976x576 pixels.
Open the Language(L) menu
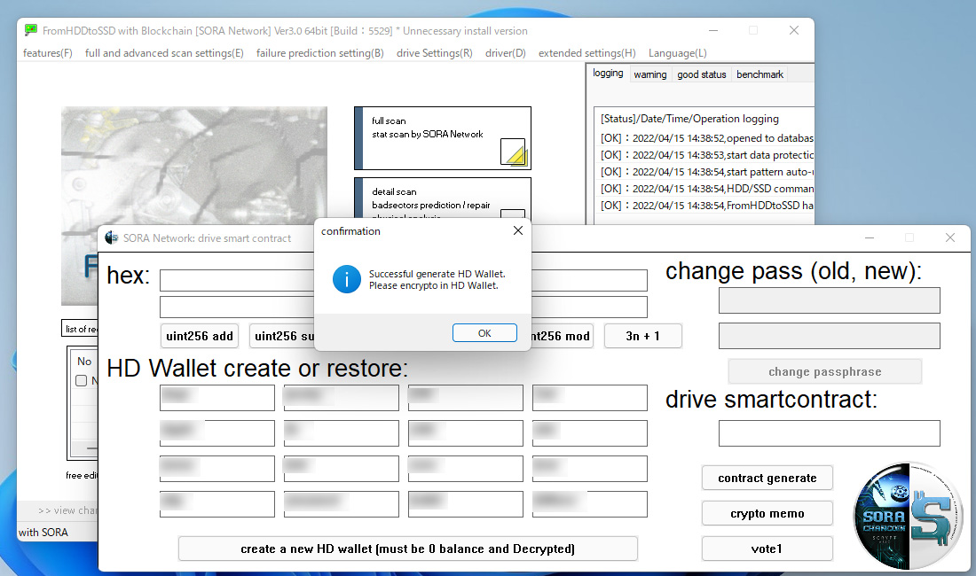pyautogui.click(x=678, y=53)
